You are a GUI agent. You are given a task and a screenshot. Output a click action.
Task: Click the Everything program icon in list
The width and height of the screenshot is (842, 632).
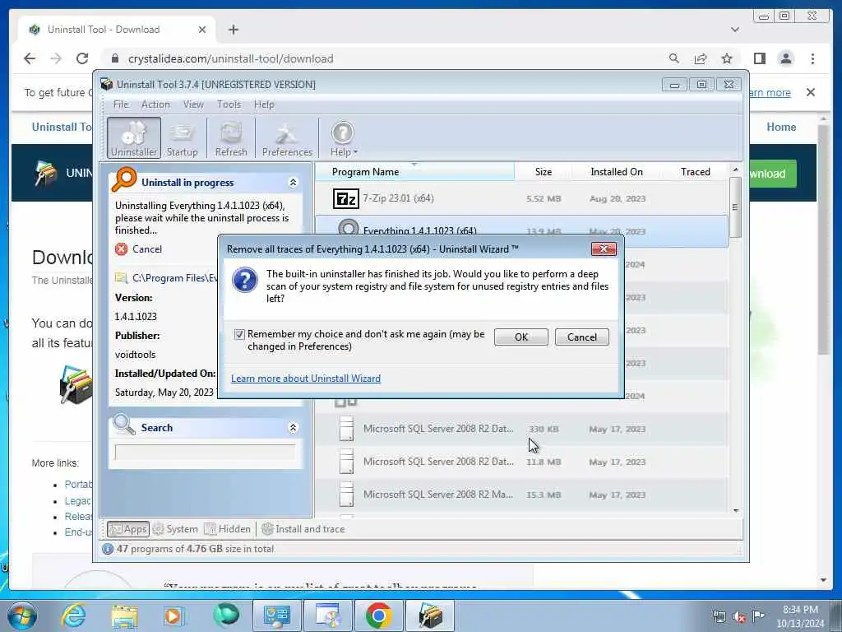tap(348, 228)
